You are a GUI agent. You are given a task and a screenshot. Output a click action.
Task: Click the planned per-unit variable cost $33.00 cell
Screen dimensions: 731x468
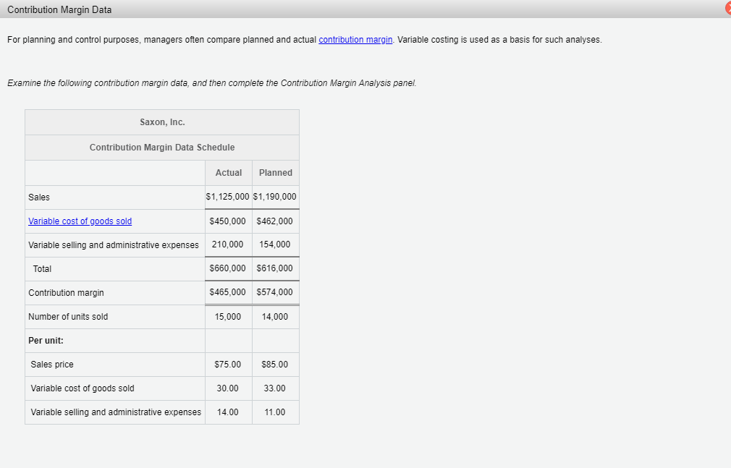[276, 388]
